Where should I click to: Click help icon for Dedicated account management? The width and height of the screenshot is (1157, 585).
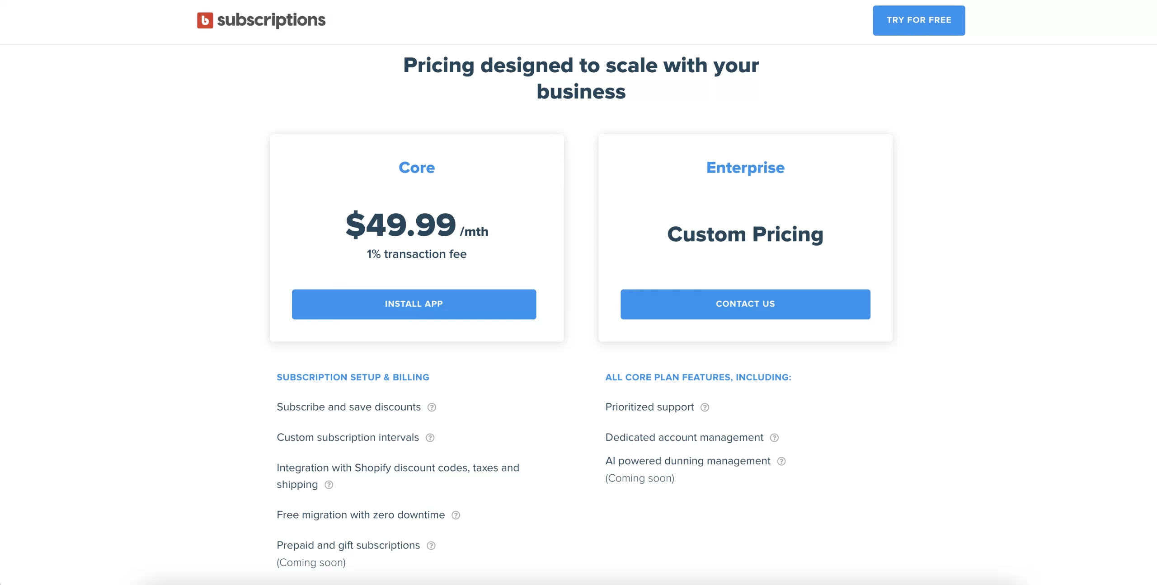pyautogui.click(x=774, y=438)
